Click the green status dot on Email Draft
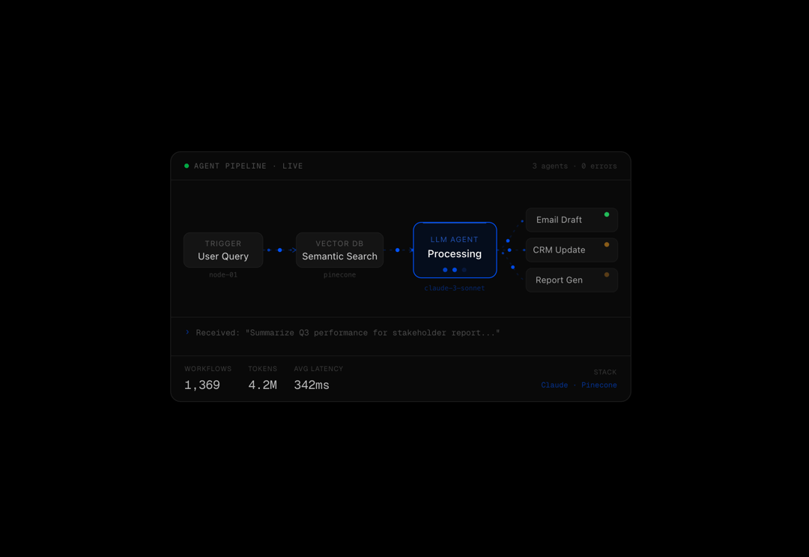809x557 pixels. (x=607, y=214)
